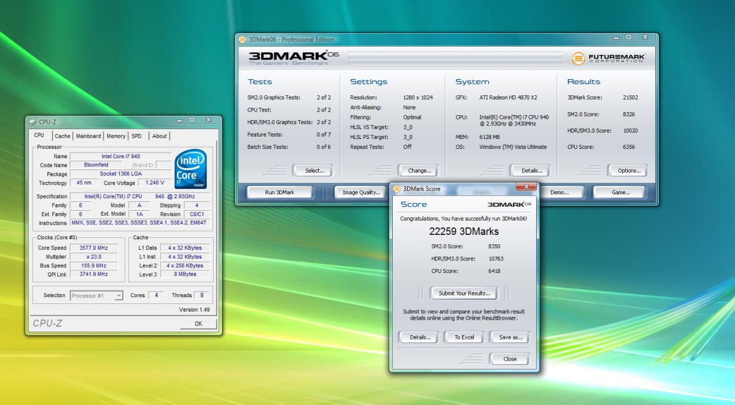Click the Resolution value 1280 x 1024
Screen dimensions: 735x405
tap(418, 97)
